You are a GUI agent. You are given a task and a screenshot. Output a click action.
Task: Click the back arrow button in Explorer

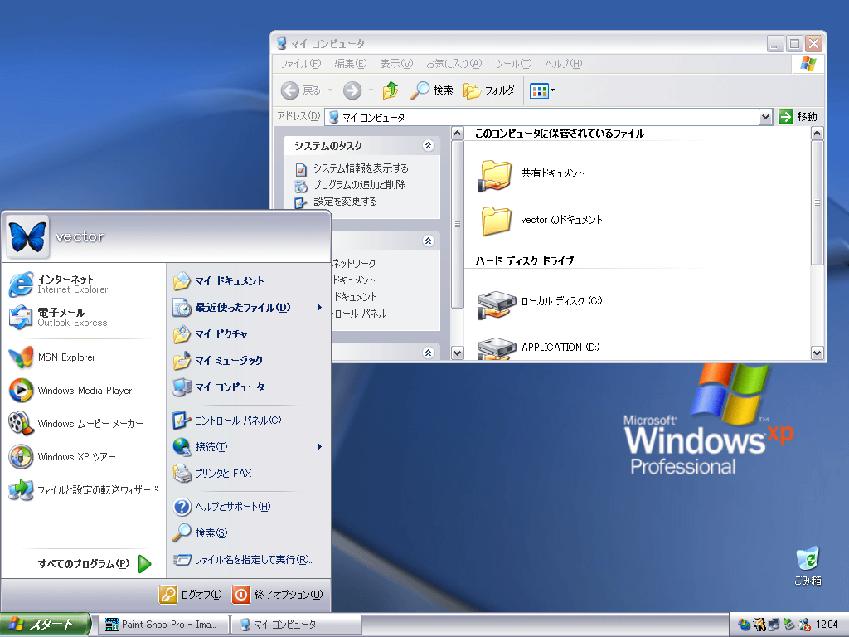point(290,90)
